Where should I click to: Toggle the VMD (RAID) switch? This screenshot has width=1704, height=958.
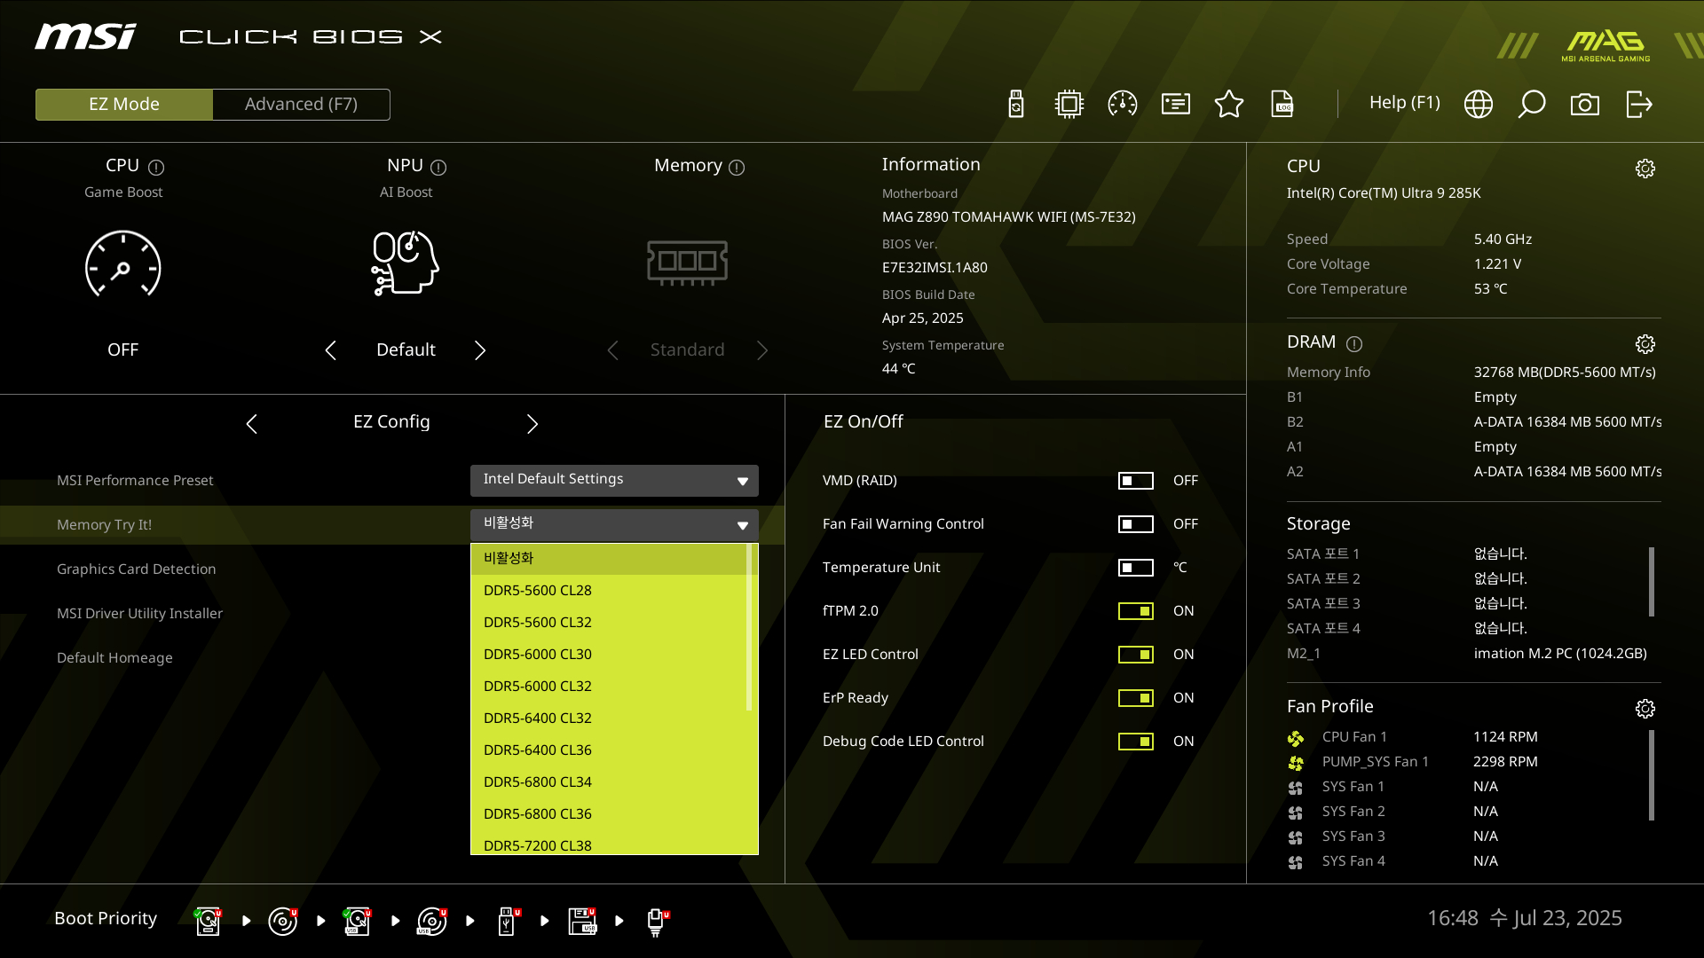(1135, 481)
